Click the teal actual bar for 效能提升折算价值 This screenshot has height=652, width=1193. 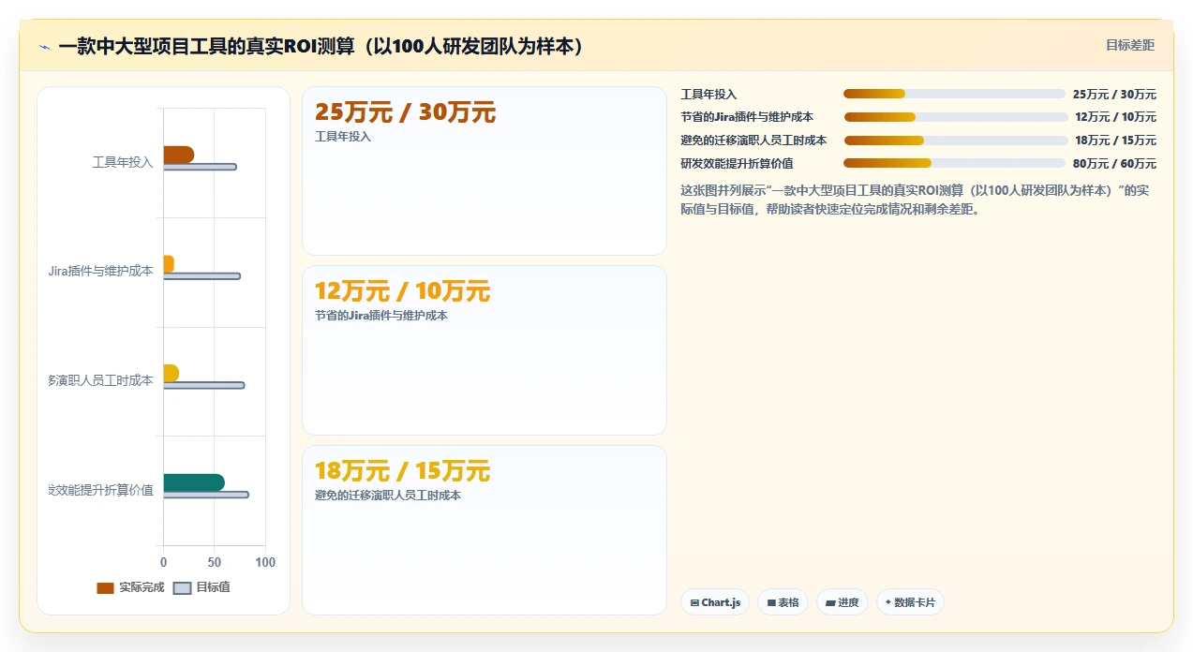click(194, 482)
